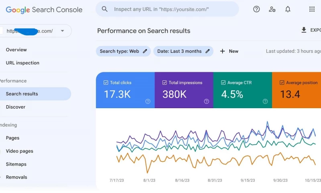
Task: Click the 13.4 average position value
Action: pos(290,94)
